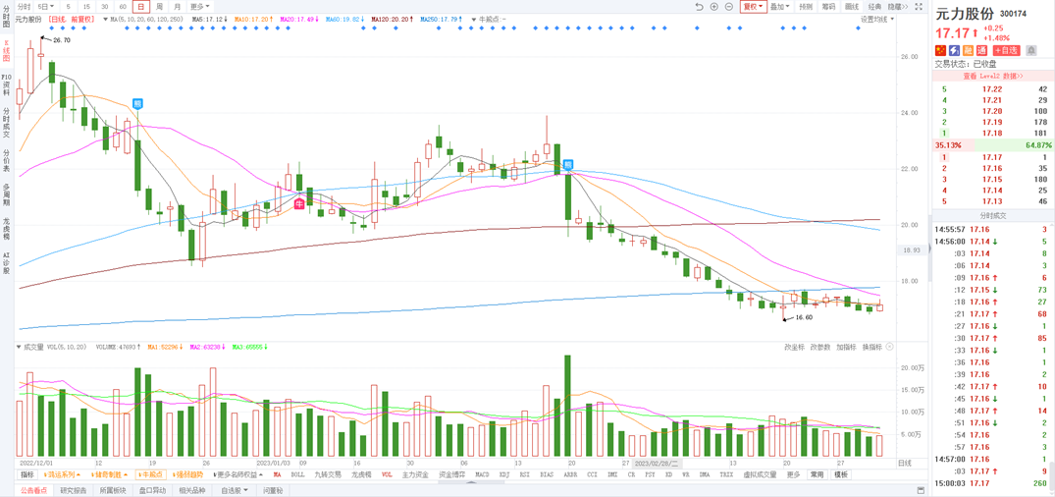
Task: Select the 日 daily K-line period
Action: pos(140,7)
